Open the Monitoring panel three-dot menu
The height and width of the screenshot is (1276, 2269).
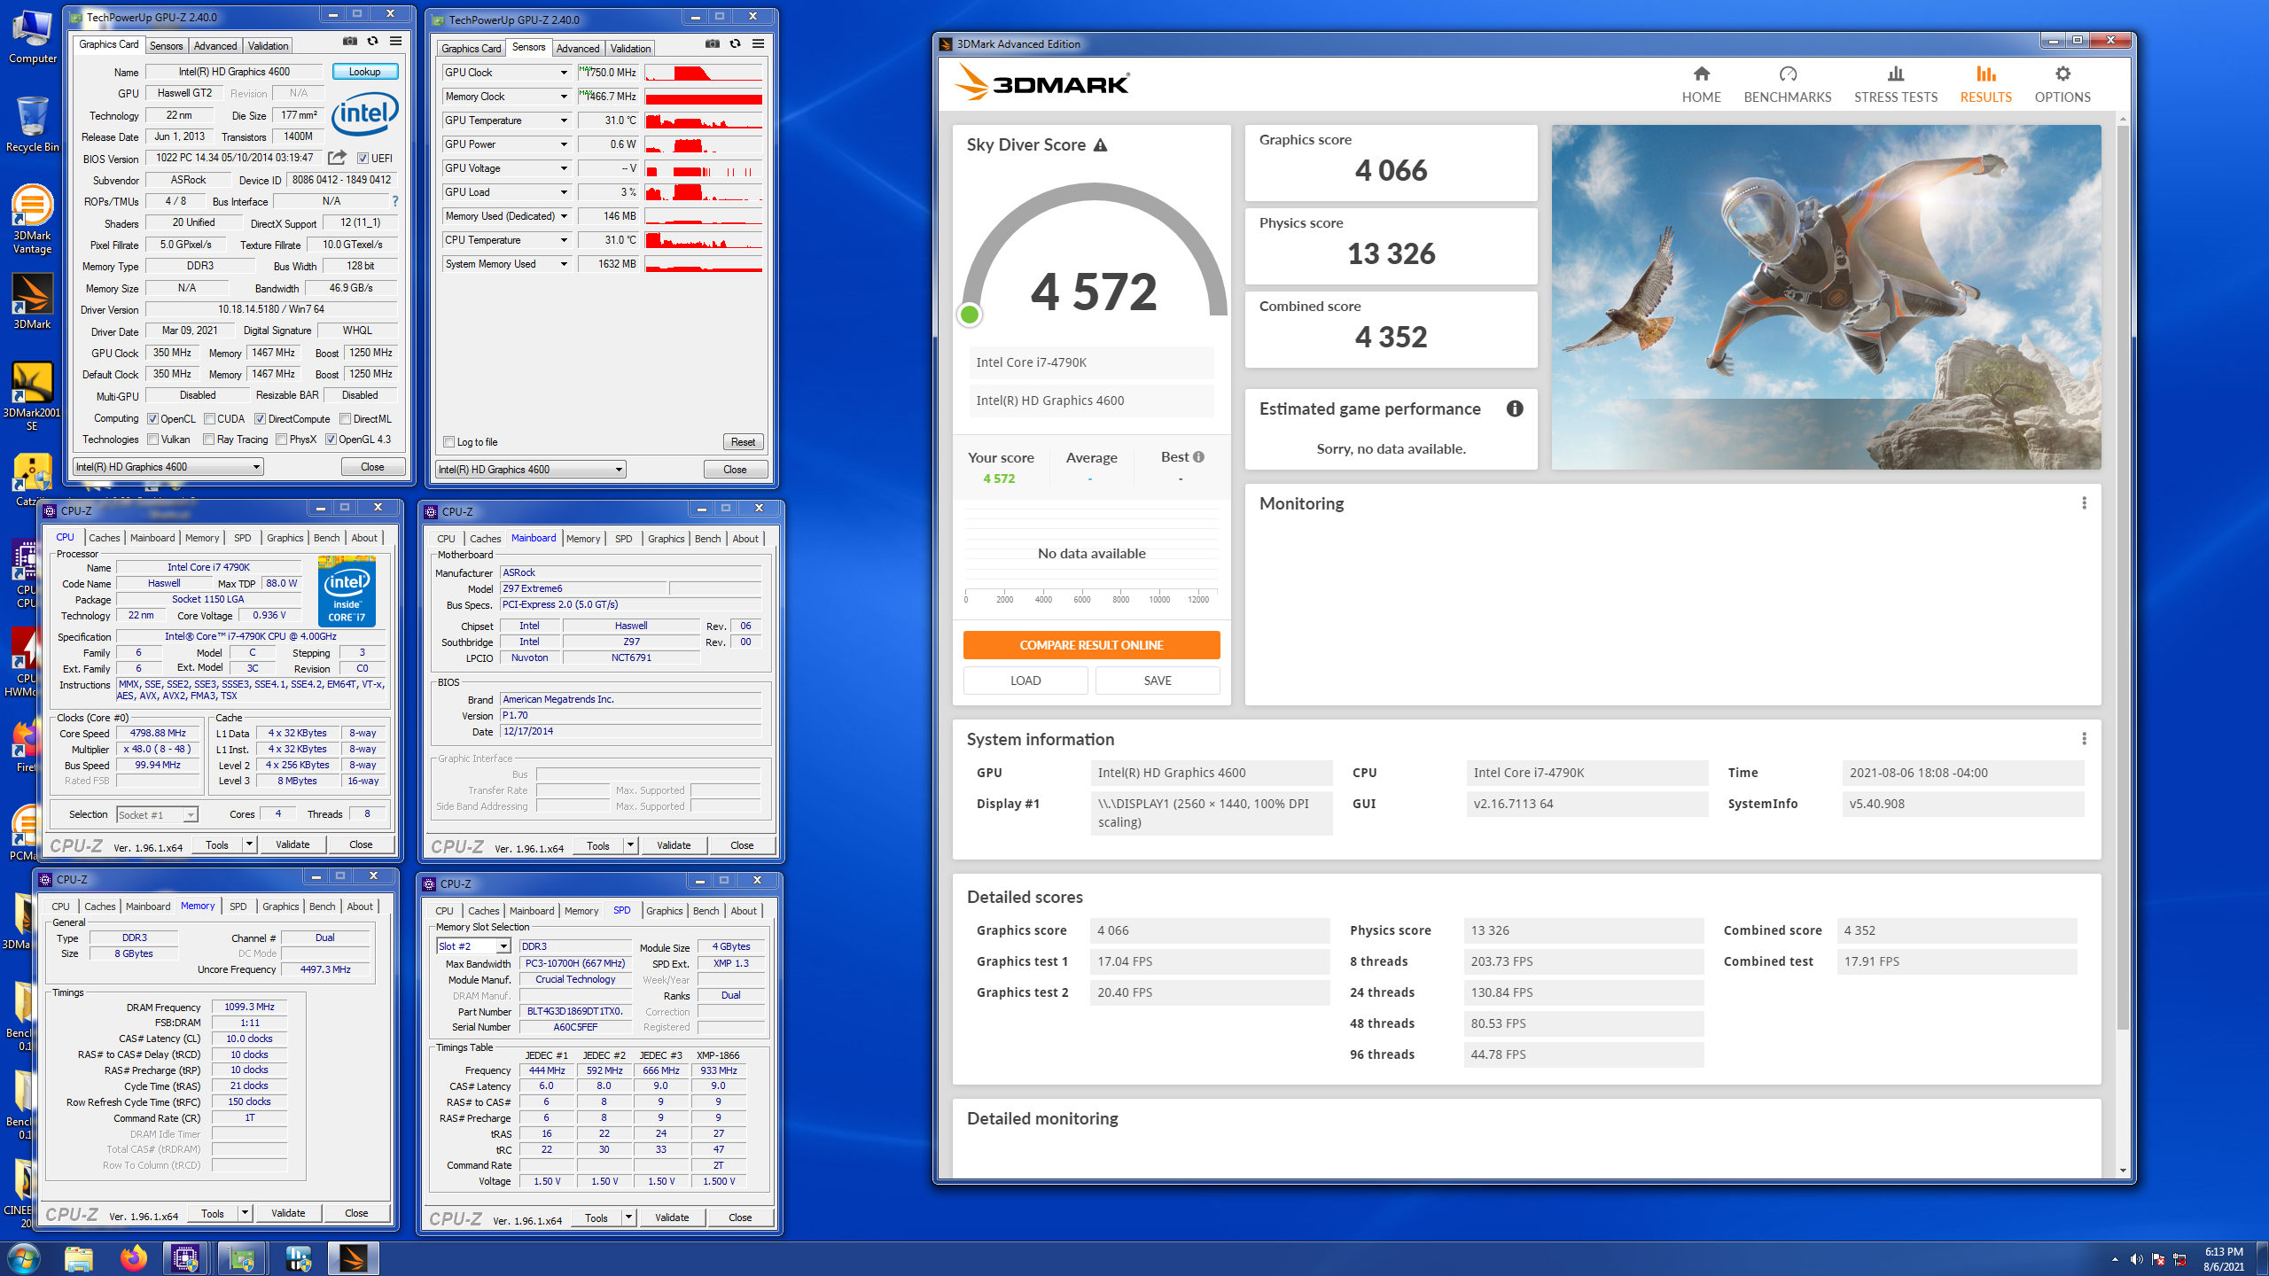(2084, 503)
